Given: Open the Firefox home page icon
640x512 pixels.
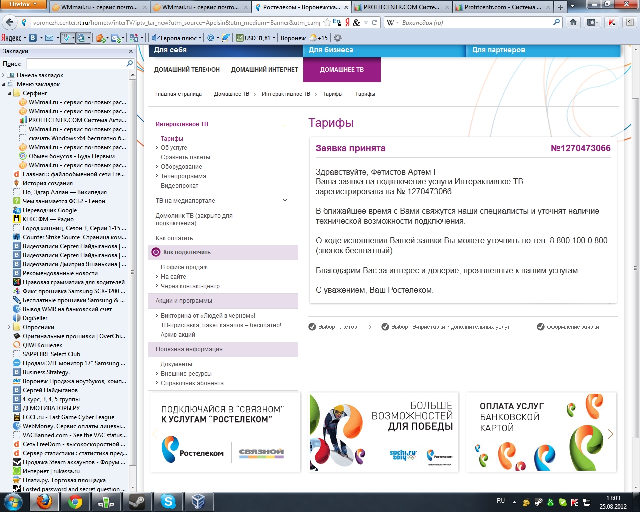Looking at the screenshot, I should (573, 22).
